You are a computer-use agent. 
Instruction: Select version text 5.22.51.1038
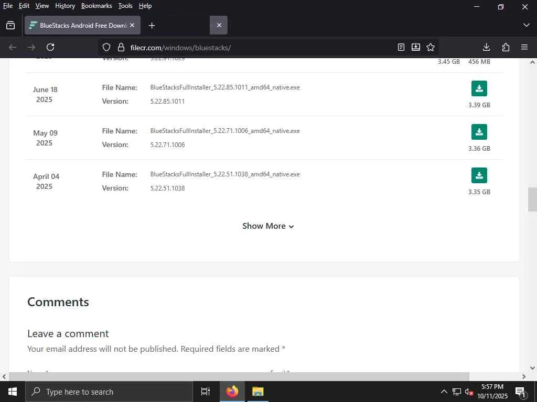(x=167, y=188)
